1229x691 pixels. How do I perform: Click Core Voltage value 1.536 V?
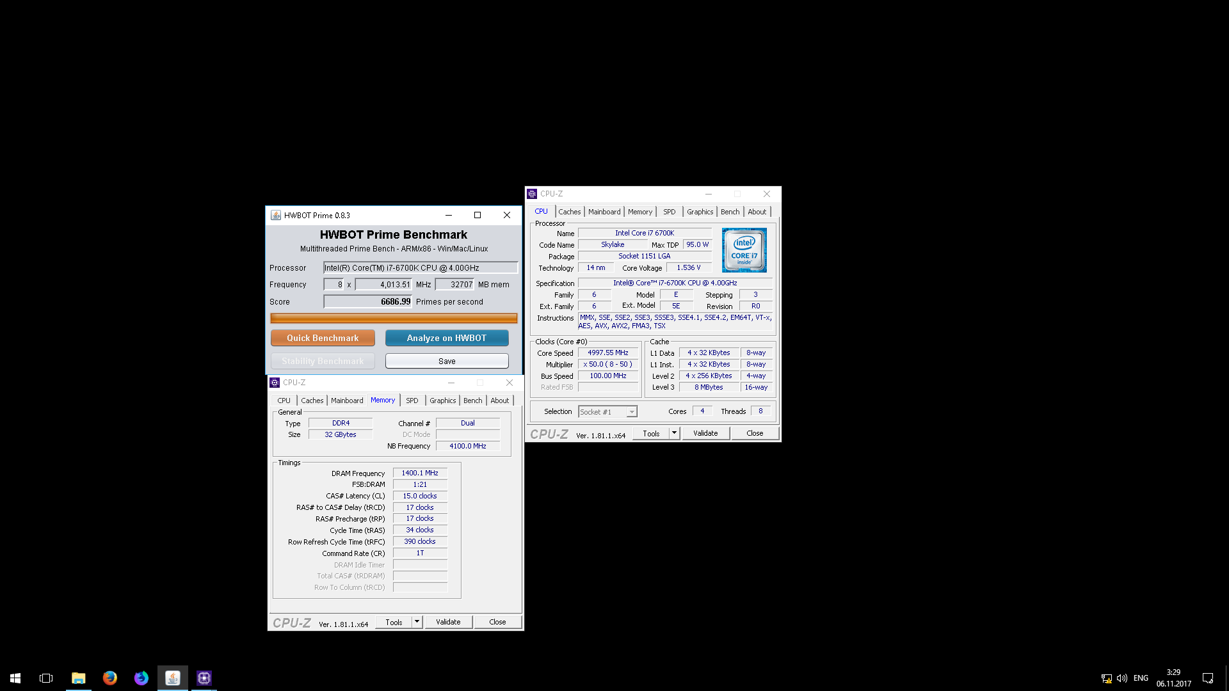click(x=689, y=267)
